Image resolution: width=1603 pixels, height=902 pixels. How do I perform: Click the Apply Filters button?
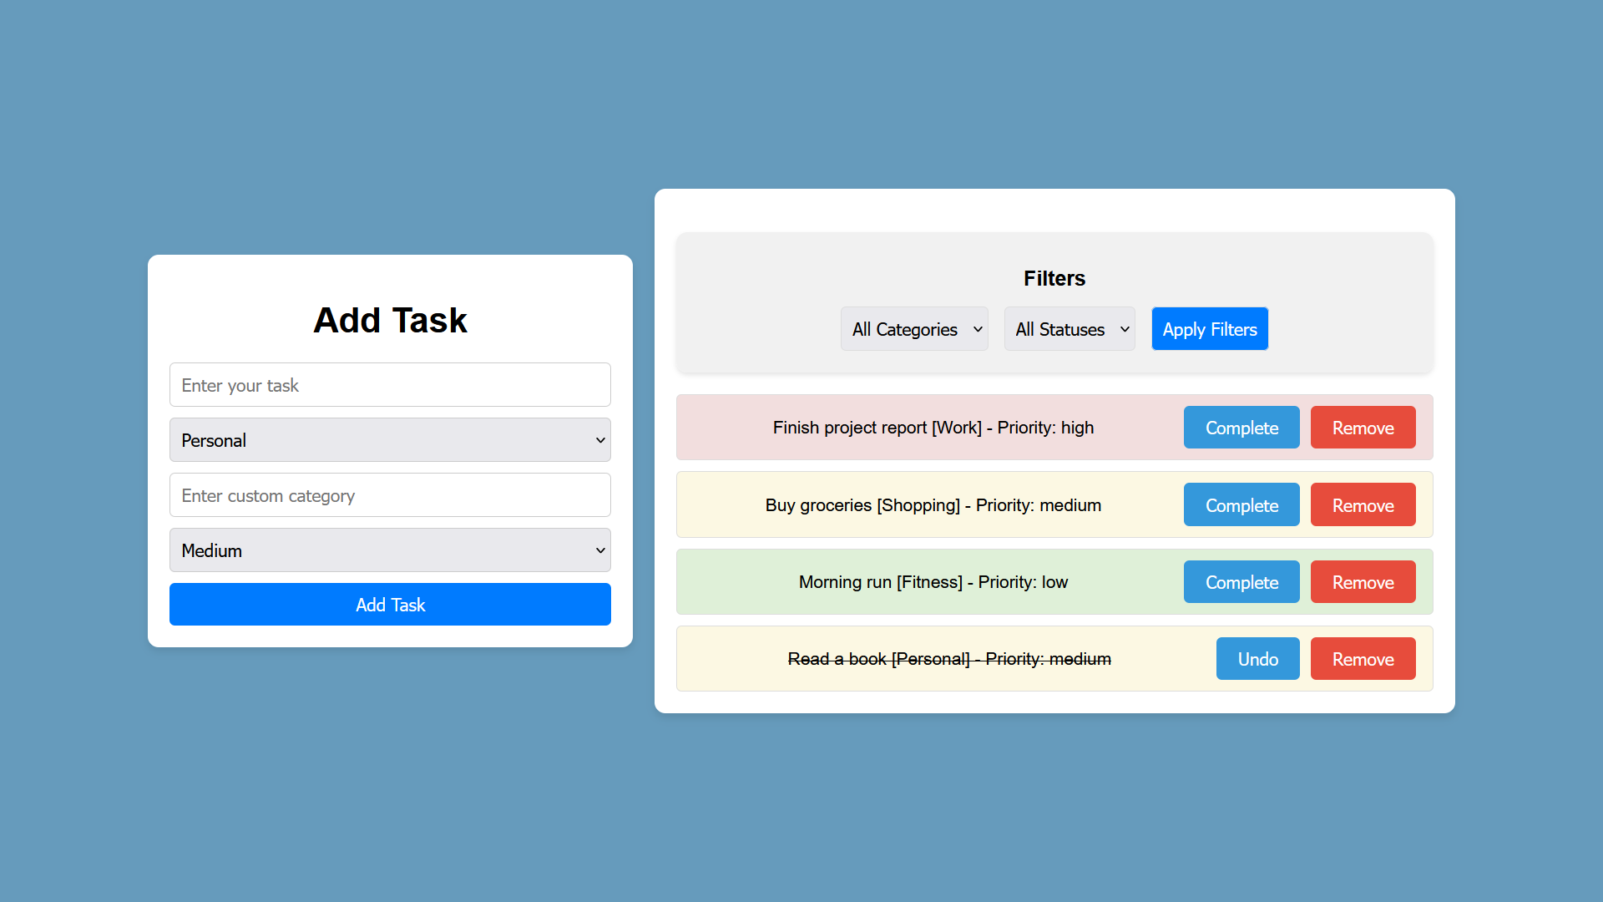pyautogui.click(x=1210, y=329)
